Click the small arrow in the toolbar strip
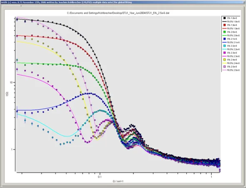 tap(21, 6)
